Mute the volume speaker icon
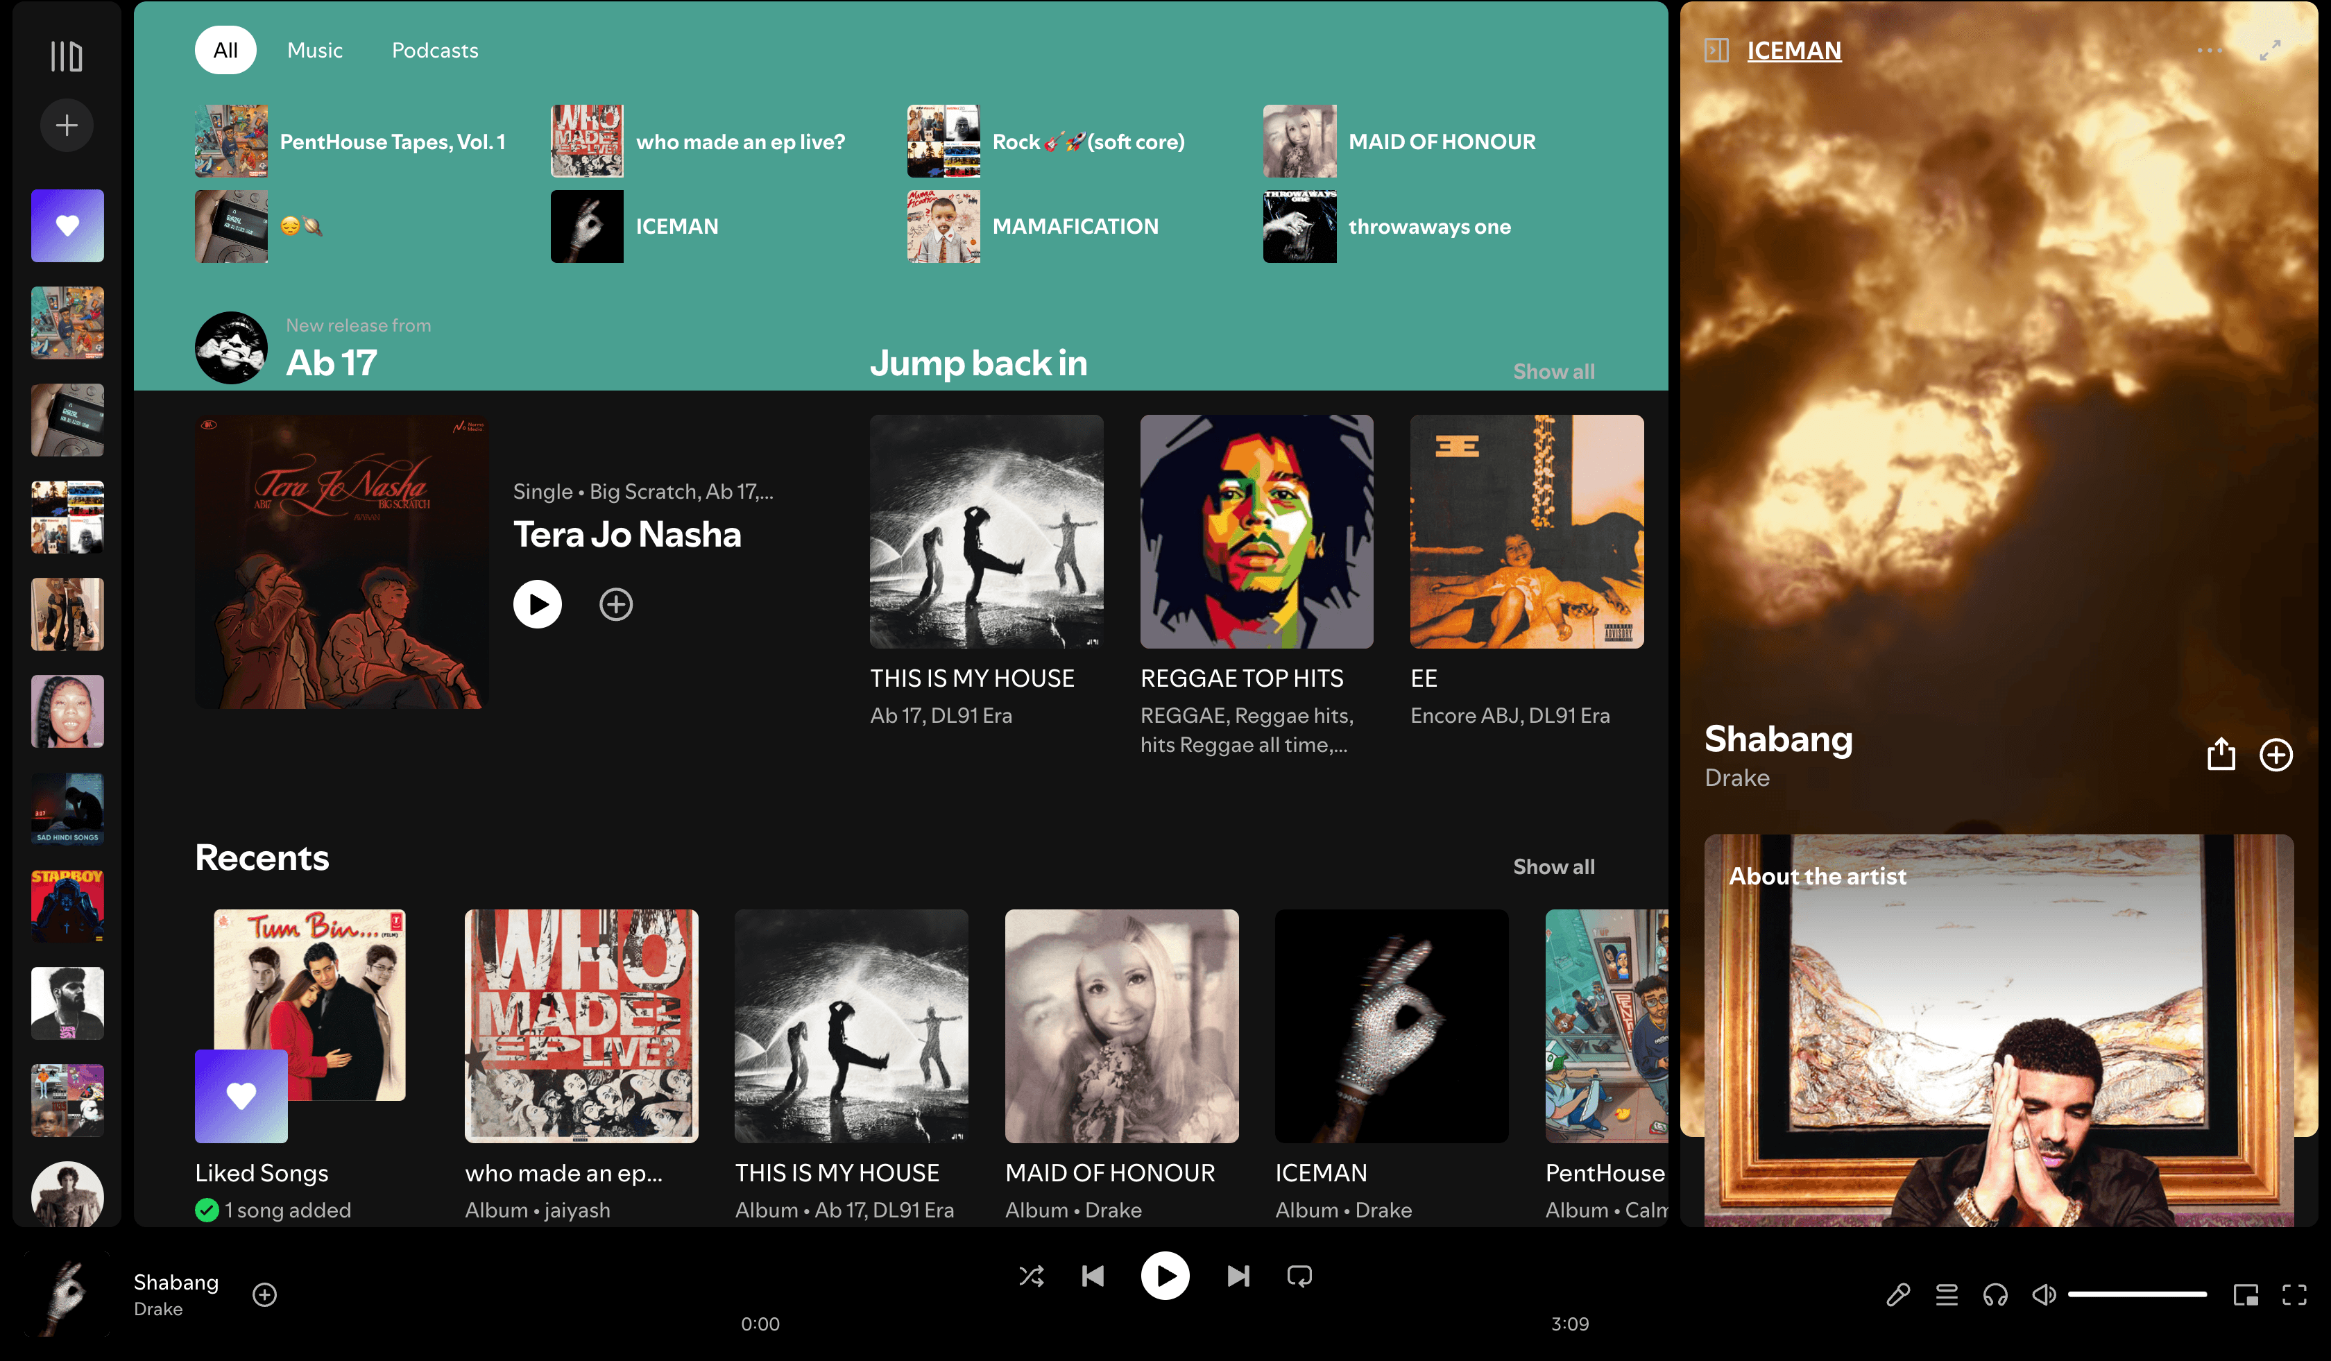This screenshot has width=2331, height=1361. click(2044, 1294)
